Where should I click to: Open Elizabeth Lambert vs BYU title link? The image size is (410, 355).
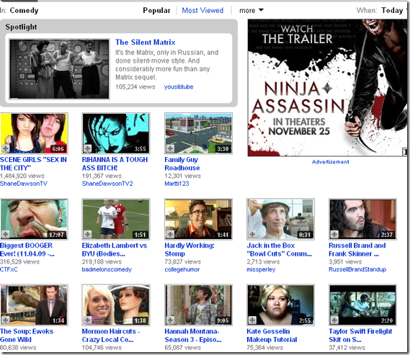tap(115, 249)
